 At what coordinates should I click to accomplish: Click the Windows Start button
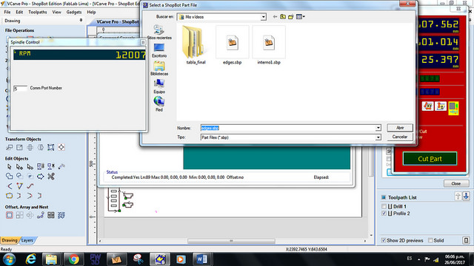point(9,259)
